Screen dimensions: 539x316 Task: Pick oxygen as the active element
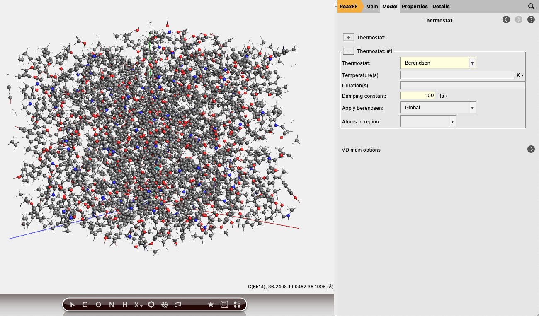pos(98,304)
